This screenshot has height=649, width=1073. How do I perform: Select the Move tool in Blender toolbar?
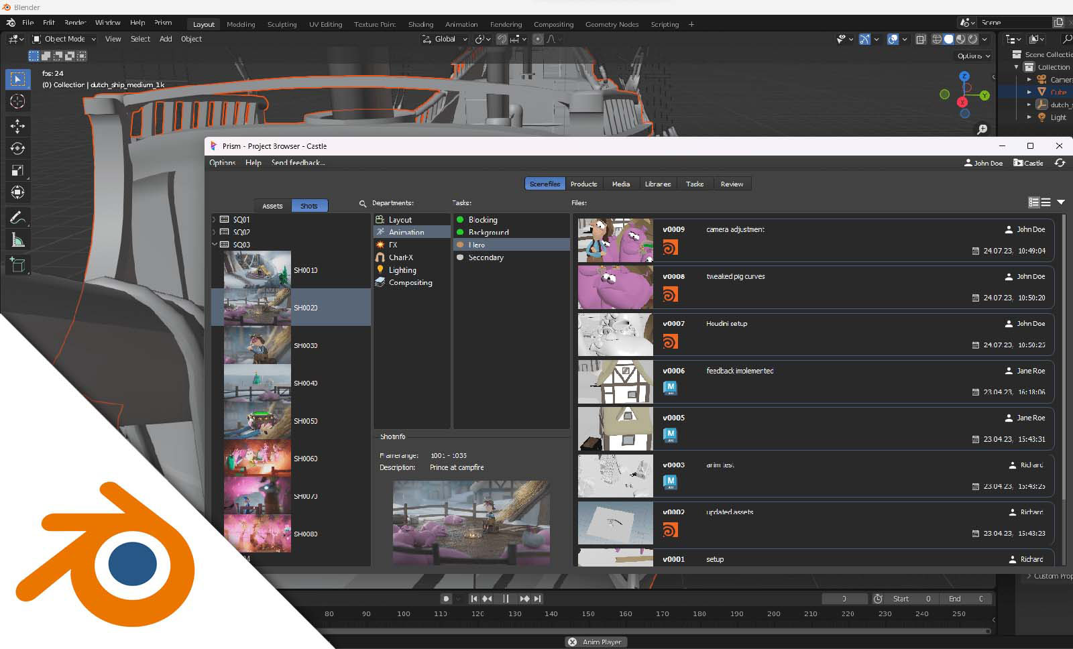[x=17, y=125]
